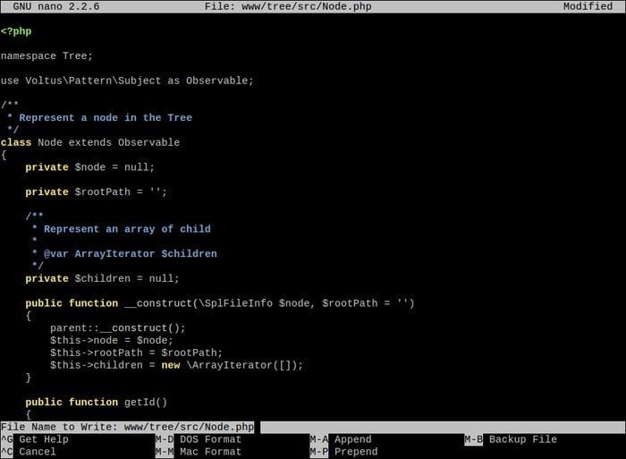This screenshot has width=626, height=459.
Task: Toggle M-D DOS Format option
Action: 199,439
